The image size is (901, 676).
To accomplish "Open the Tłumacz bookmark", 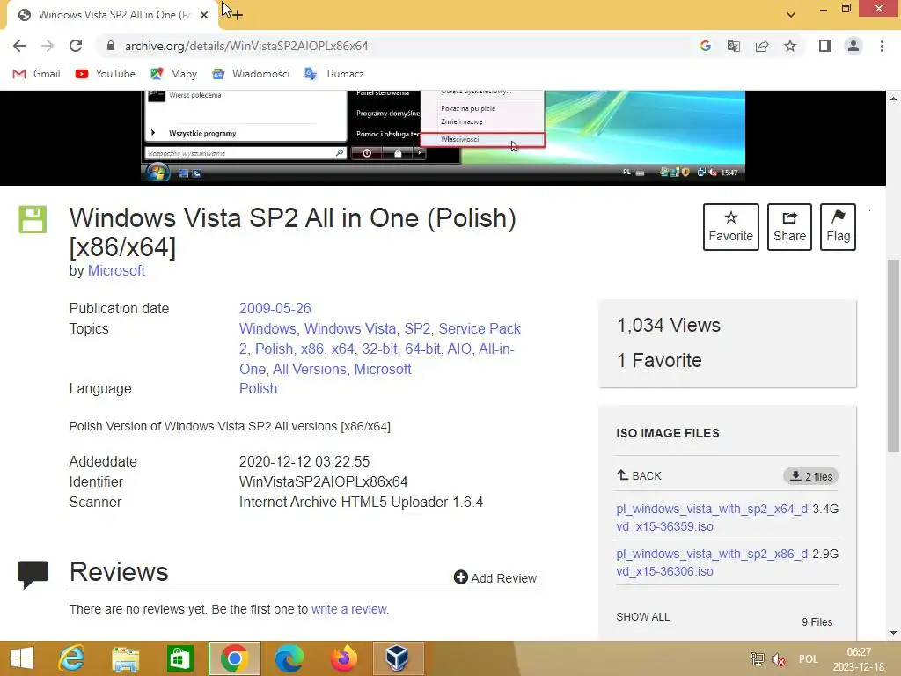I will point(333,74).
